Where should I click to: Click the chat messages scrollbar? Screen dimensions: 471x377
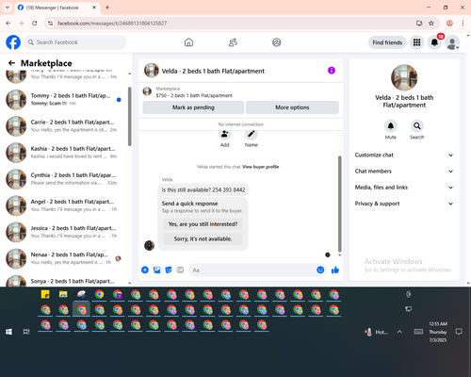pyautogui.click(x=339, y=205)
